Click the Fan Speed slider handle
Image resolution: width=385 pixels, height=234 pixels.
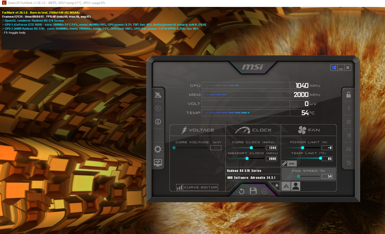pos(299,176)
